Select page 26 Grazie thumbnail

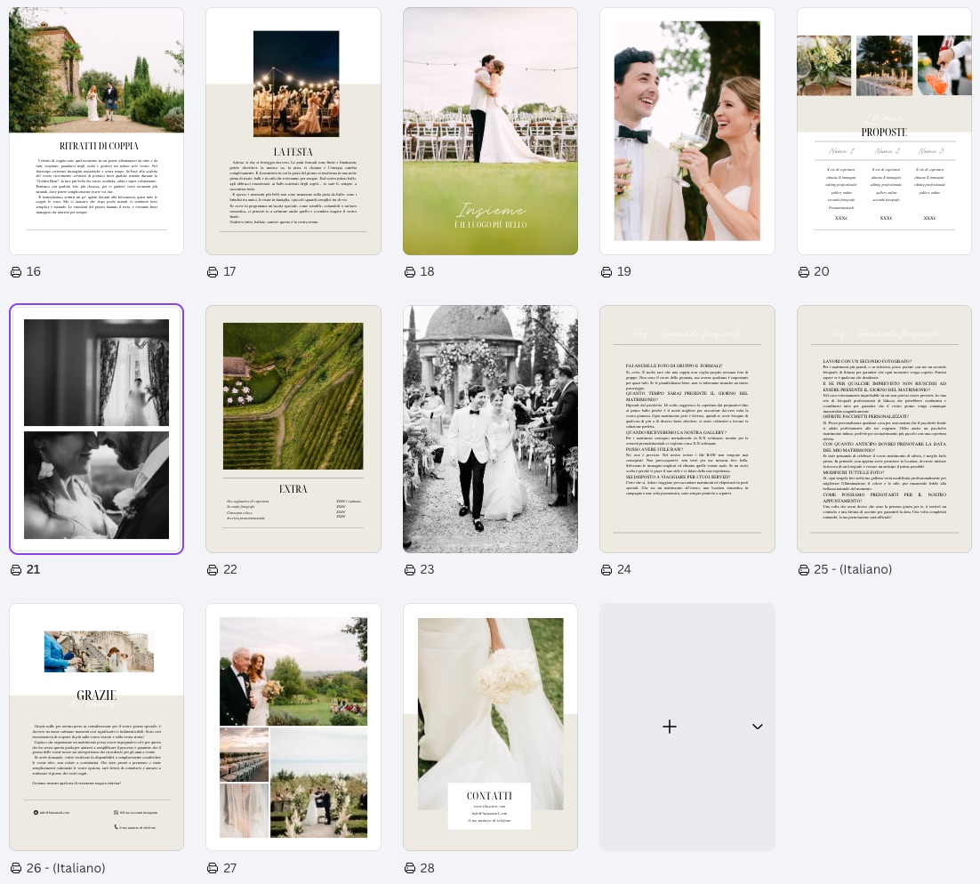coord(96,727)
